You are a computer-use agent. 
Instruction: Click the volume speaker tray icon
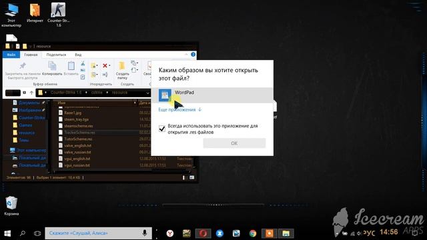(x=360, y=233)
